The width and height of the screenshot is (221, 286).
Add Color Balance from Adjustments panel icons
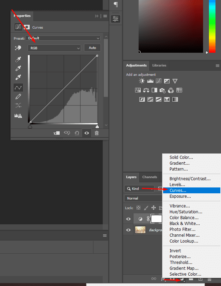click(146, 90)
